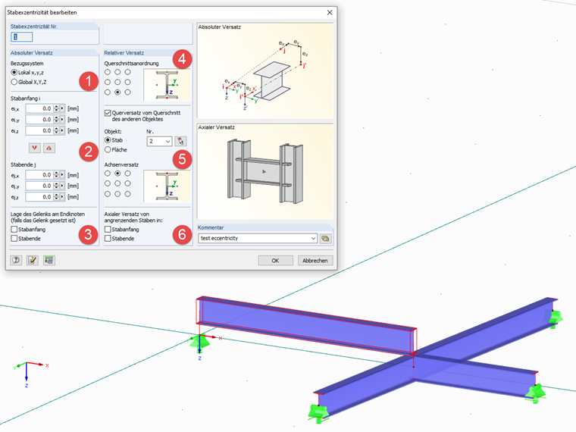Click the test eccentricity comment text

point(219,239)
